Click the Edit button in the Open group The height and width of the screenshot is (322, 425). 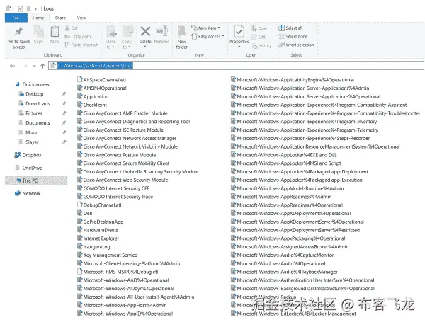[x=259, y=37]
